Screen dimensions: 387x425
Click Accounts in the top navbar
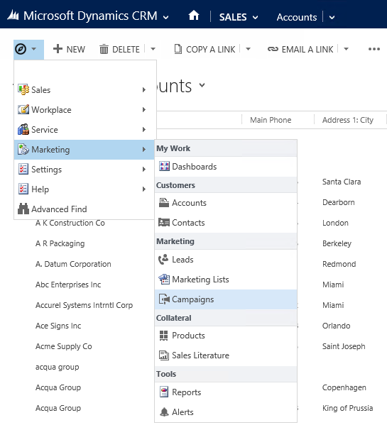297,17
